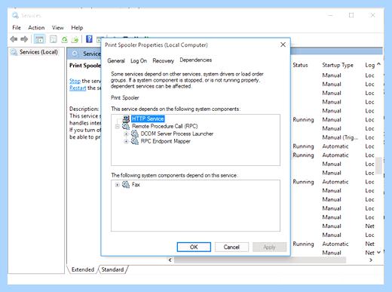Screen dimensions: 392x292
Task: Click the Cancel button
Action: pos(231,247)
